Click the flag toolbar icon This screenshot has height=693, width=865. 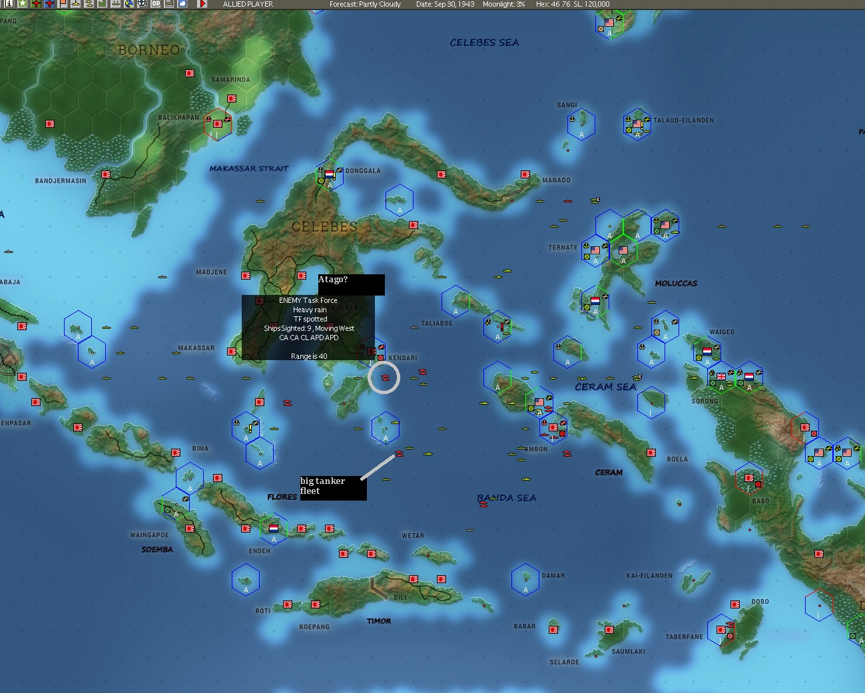pyautogui.click(x=63, y=3)
